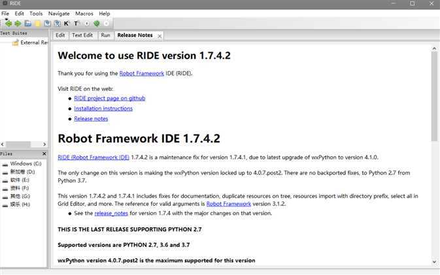Click the green Run Tests gear icon

click(97, 24)
